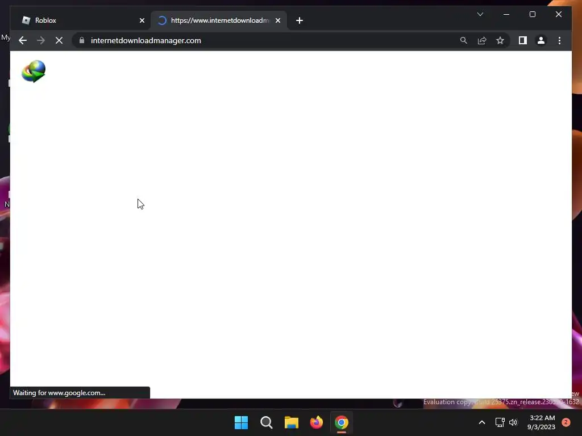Close the internetdownloadmanager tab

pos(278,20)
